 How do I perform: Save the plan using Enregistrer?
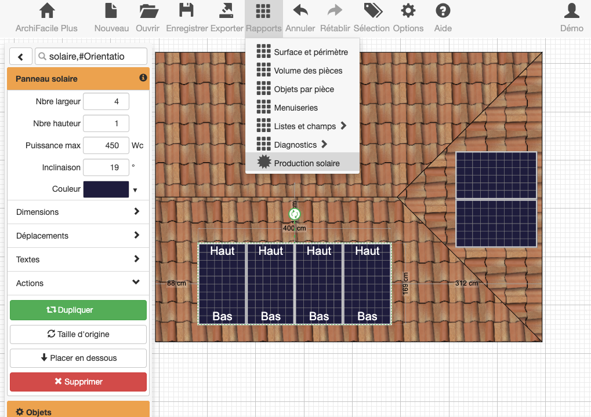click(x=186, y=11)
